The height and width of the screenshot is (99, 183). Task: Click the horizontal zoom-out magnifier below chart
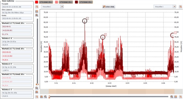click(x=45, y=97)
